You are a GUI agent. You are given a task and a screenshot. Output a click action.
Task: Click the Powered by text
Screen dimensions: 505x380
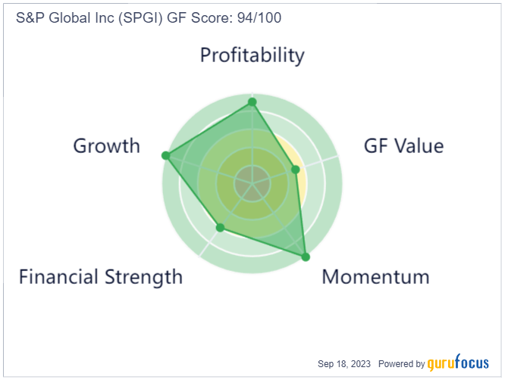pos(402,364)
